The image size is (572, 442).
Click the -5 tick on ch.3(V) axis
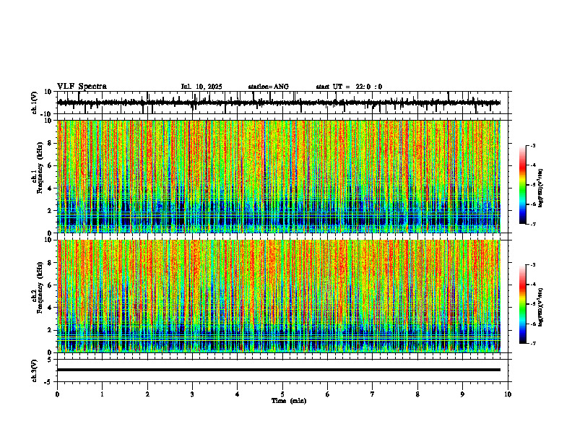click(49, 382)
